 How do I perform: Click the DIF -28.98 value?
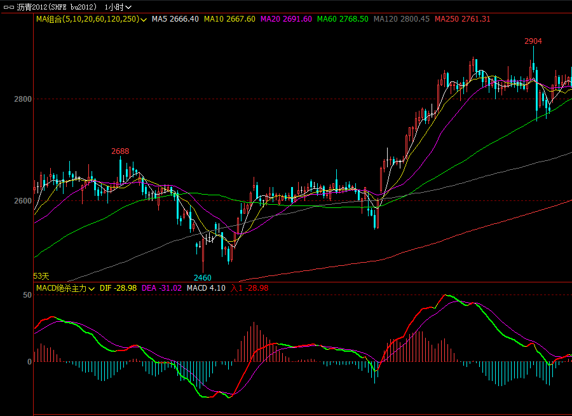point(118,288)
